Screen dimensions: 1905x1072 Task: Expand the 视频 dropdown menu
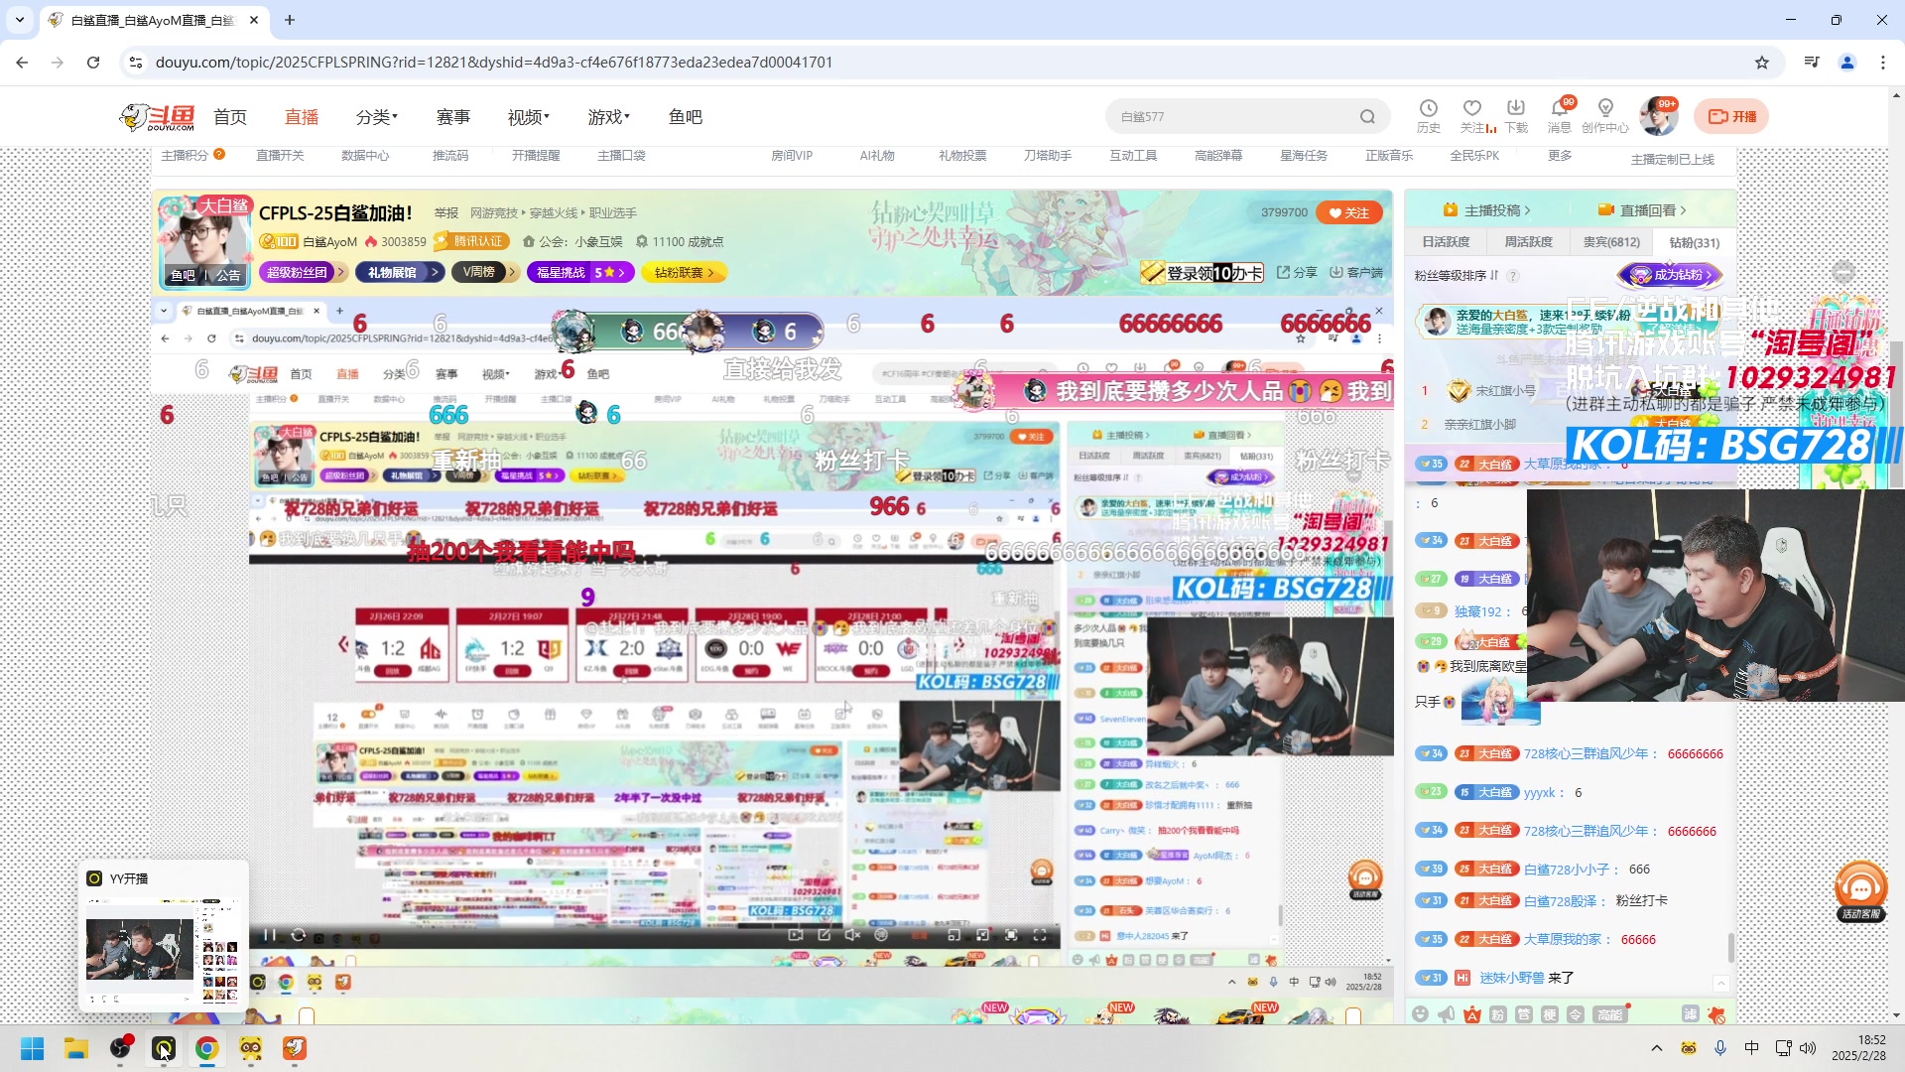[529, 117]
